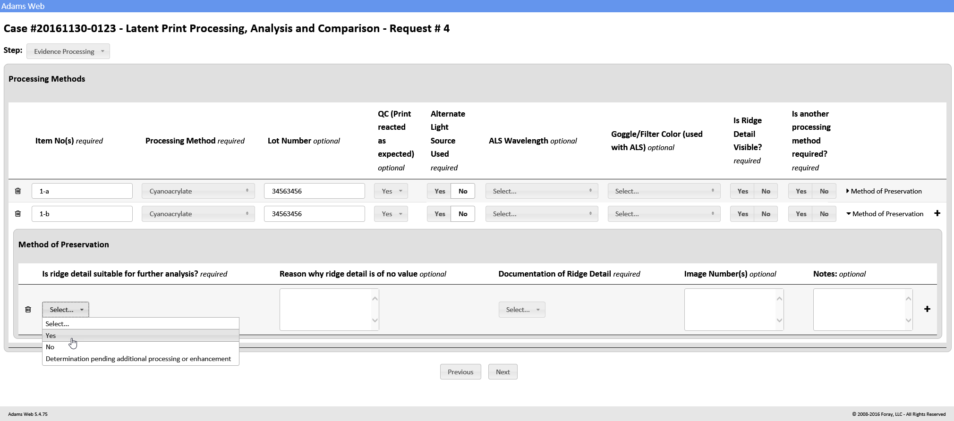
Task: Choose Yes for another processing method on 1-a
Action: [x=801, y=191]
